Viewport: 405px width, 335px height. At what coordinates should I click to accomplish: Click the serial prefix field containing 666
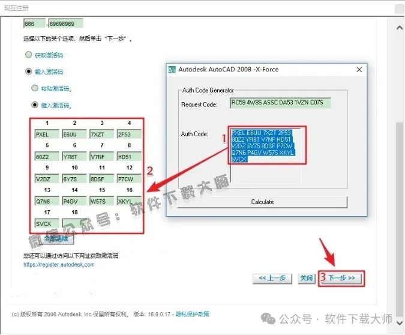click(35, 23)
